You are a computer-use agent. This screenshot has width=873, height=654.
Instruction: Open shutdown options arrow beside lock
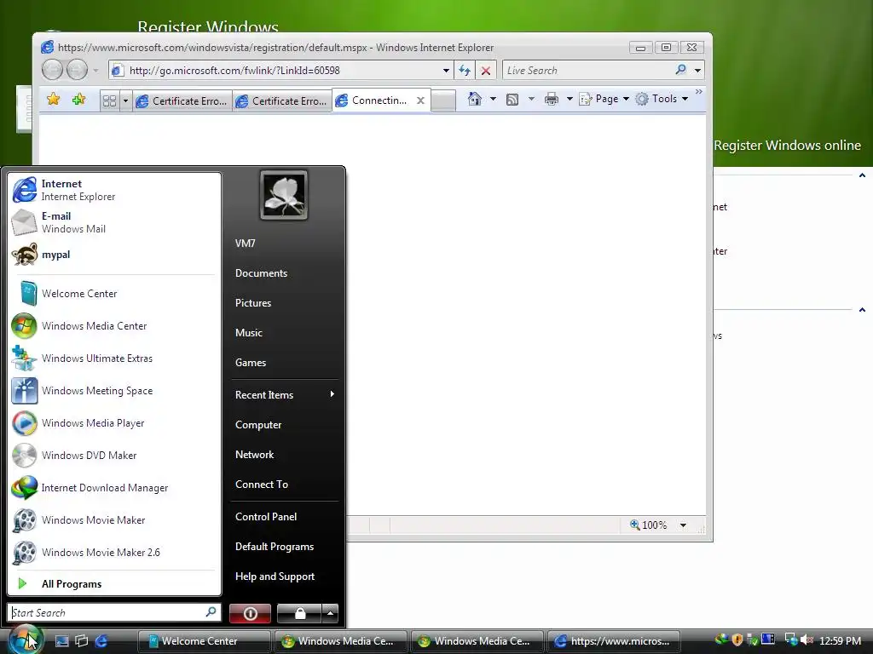(x=330, y=613)
